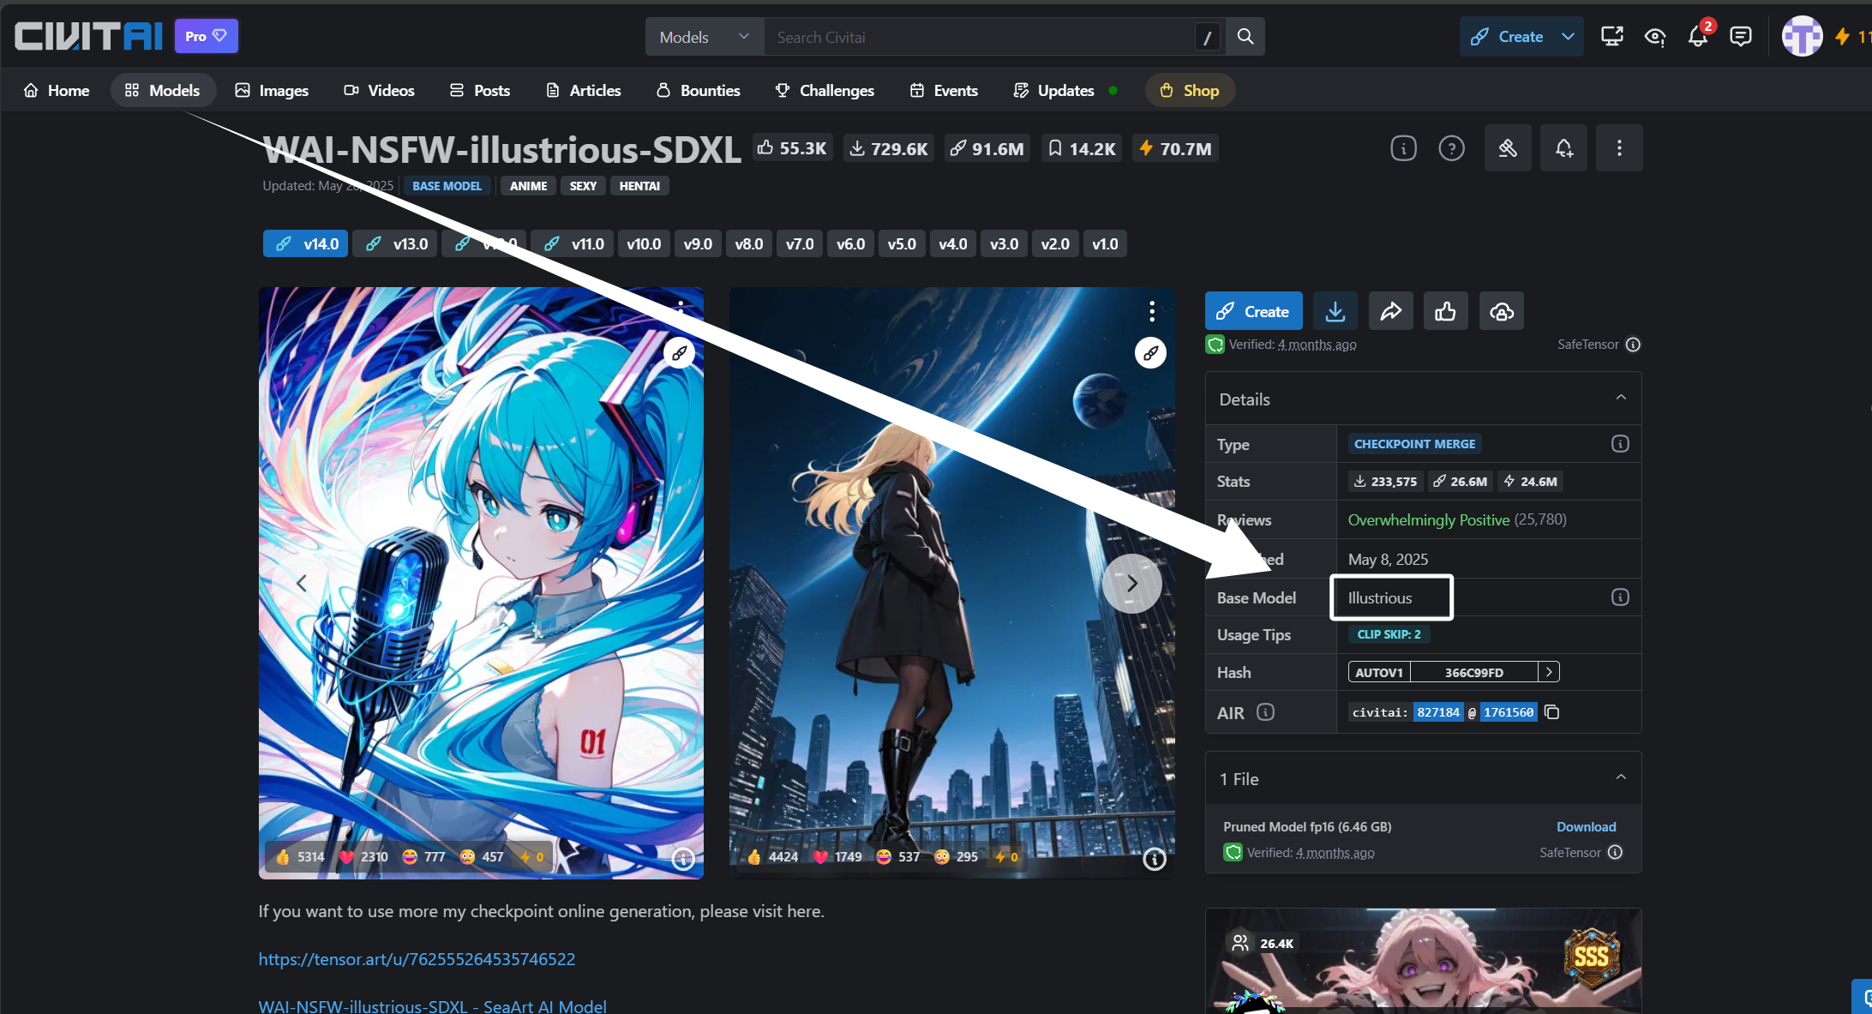Toggle the browsing mode eye icon
1872x1014 pixels.
coord(1655,36)
